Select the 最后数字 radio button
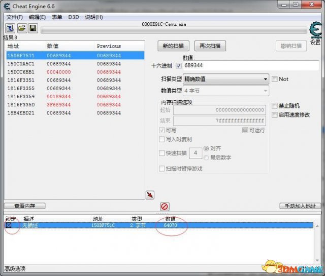 206,157
